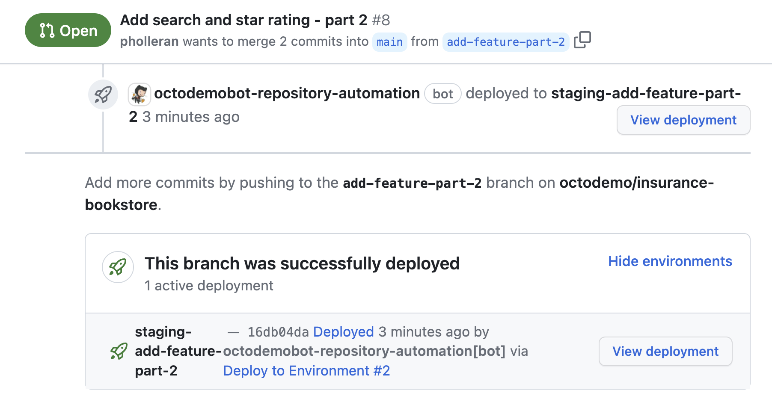Open octodemobot-repository-automation's profile
Viewport: 772px width, 402px height.
click(x=287, y=93)
